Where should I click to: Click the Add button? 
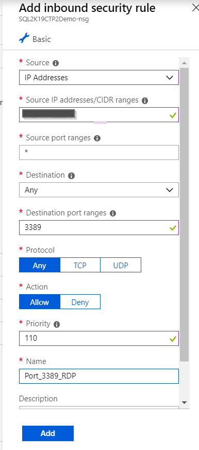[48, 433]
